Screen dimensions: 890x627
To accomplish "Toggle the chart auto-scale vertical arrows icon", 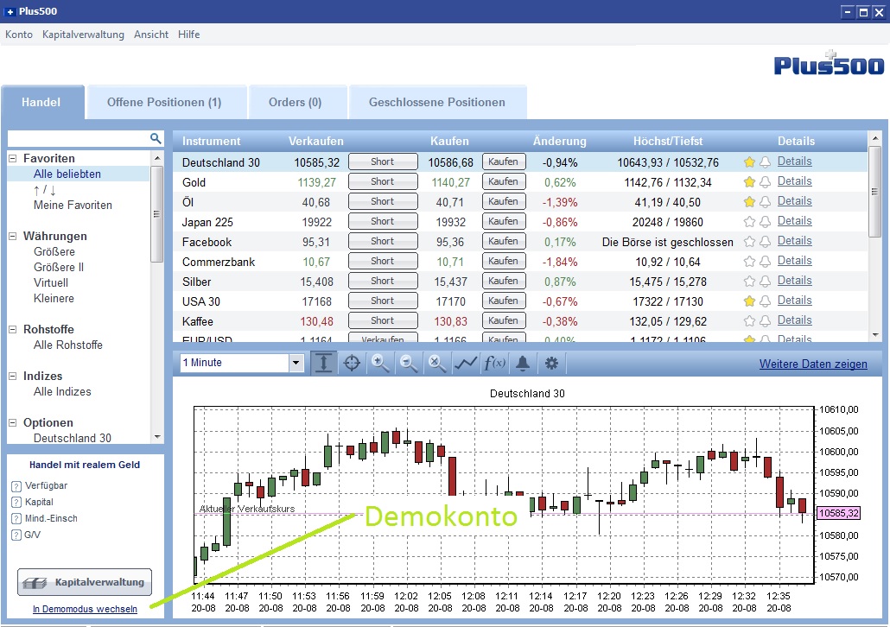I will pyautogui.click(x=323, y=363).
